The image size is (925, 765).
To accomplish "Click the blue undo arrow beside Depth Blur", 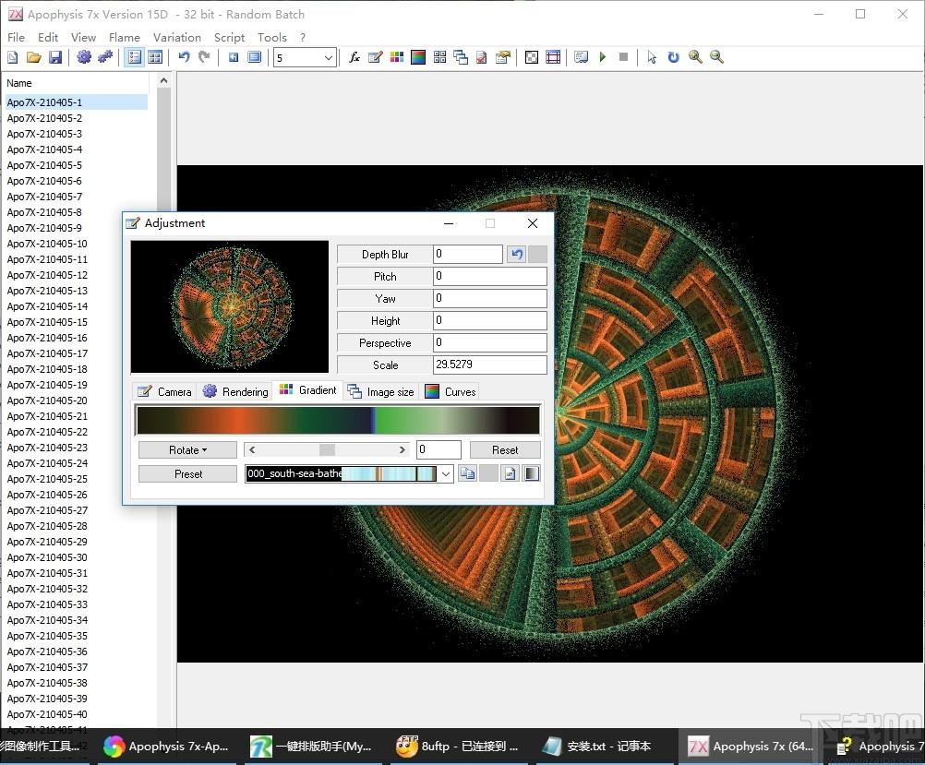I will click(x=517, y=254).
